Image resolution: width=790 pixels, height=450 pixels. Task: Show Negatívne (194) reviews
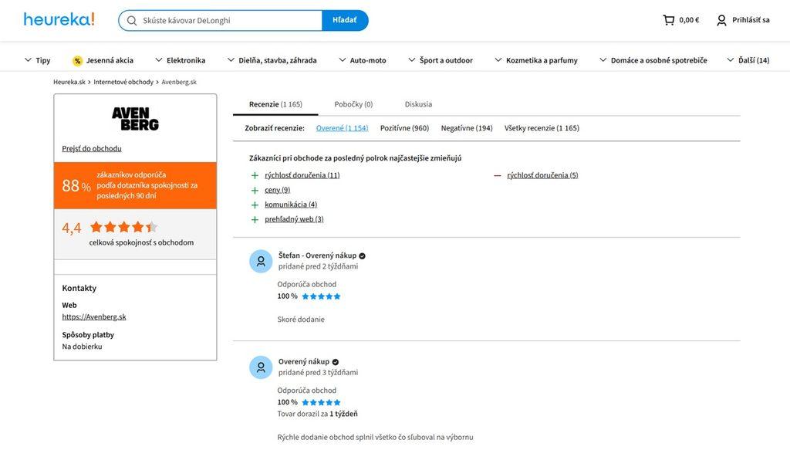point(467,128)
